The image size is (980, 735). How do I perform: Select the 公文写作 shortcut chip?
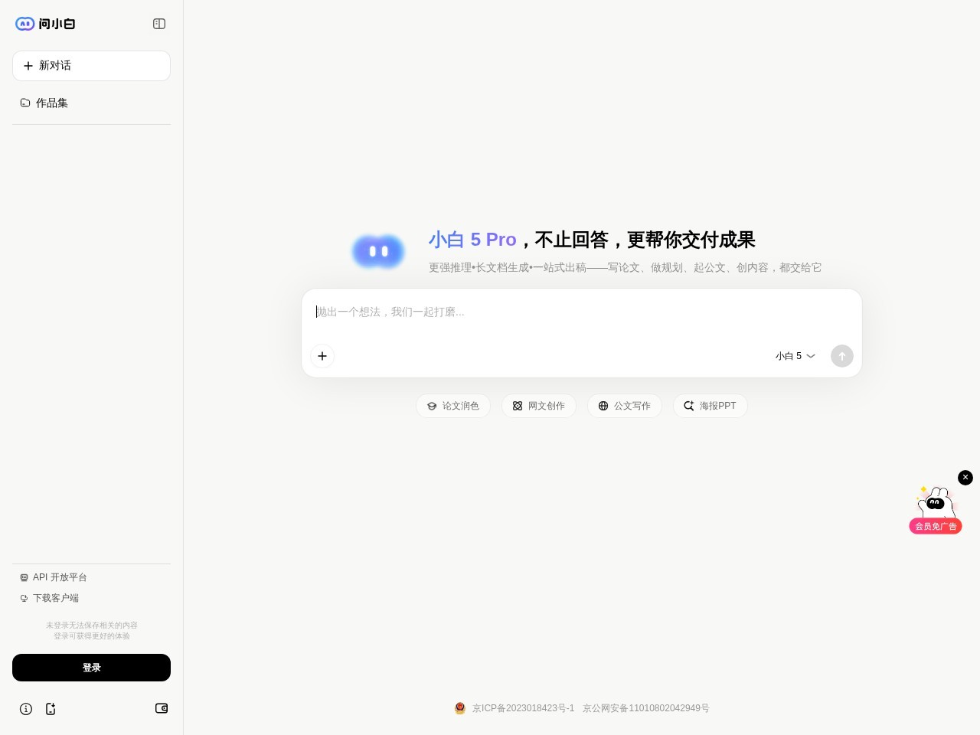tap(625, 406)
